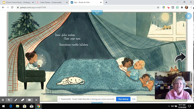Select the Screencastify eraser tool
Screen dimensions: 194x109
[x=23, y=100]
